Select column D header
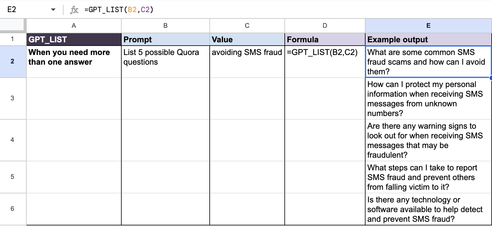The height and width of the screenshot is (226, 492). pos(325,26)
